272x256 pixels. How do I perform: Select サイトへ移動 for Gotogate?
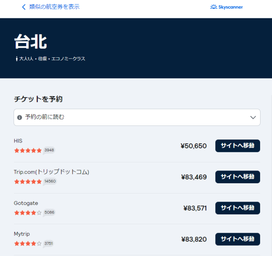pos(237,208)
